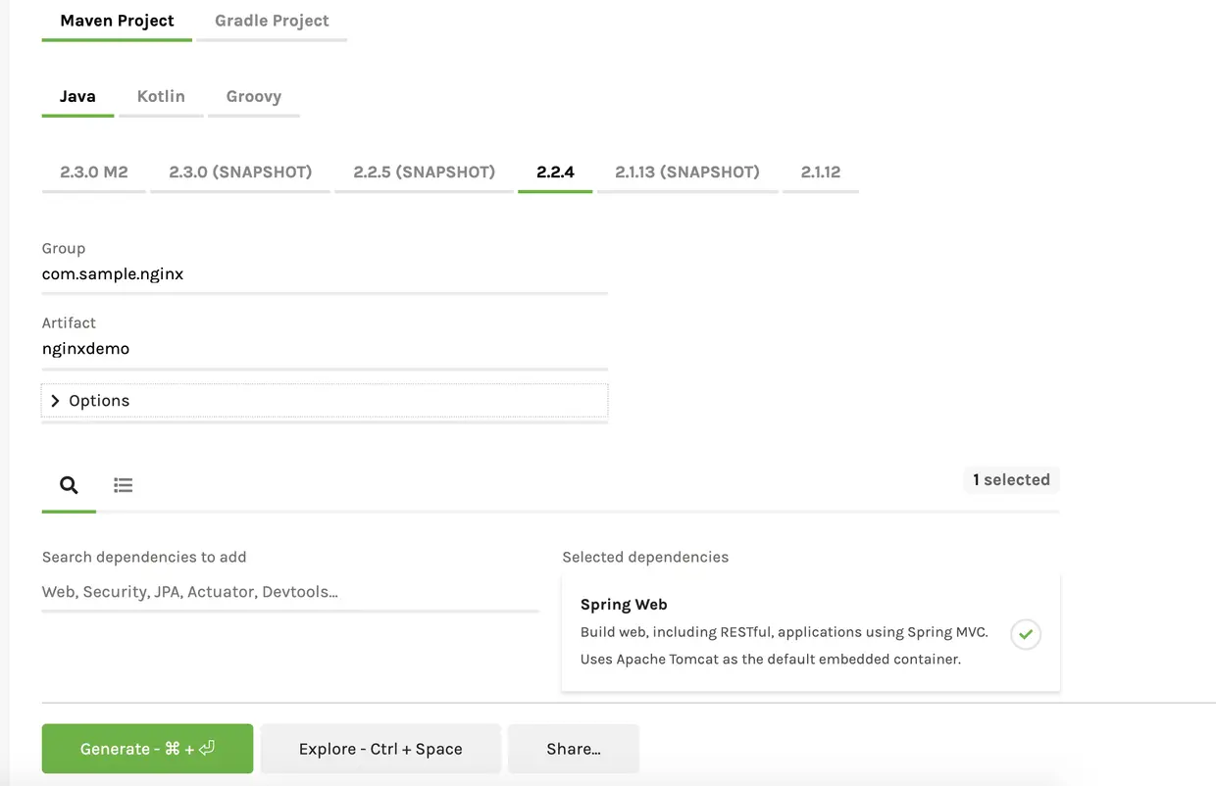Viewport: 1216px width, 786px height.
Task: Click the green Generate button
Action: 147,749
